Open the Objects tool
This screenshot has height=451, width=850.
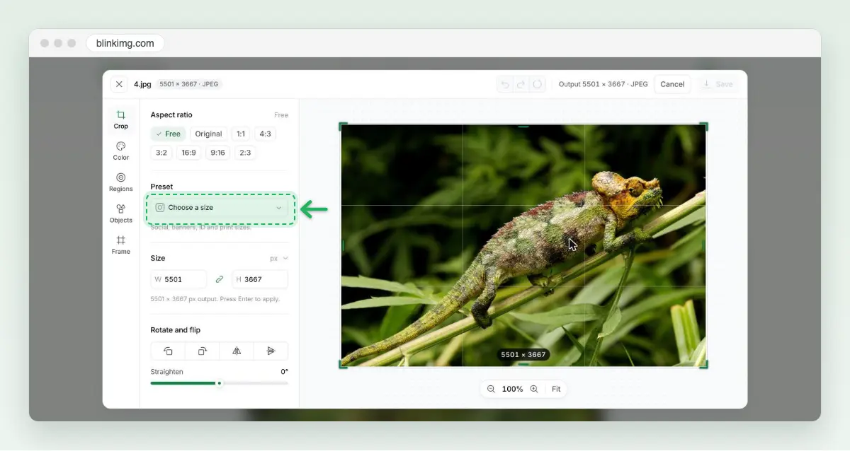[x=121, y=213]
